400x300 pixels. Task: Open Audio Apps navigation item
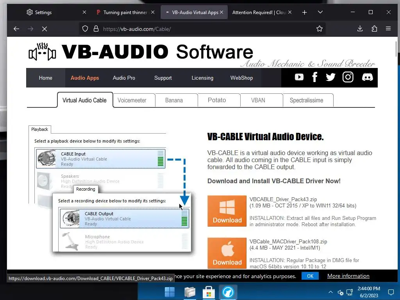(x=85, y=78)
